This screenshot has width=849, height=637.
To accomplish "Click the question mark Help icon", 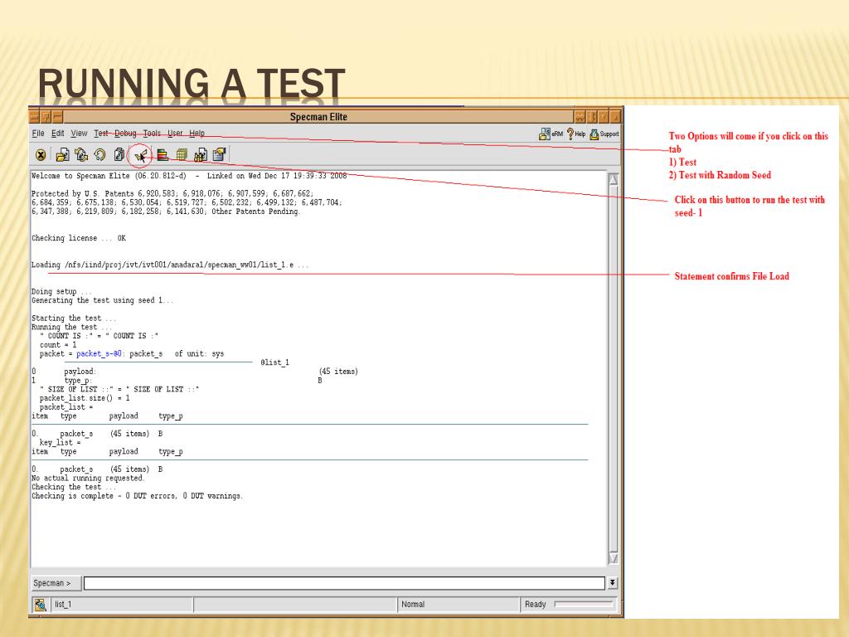I will [576, 134].
